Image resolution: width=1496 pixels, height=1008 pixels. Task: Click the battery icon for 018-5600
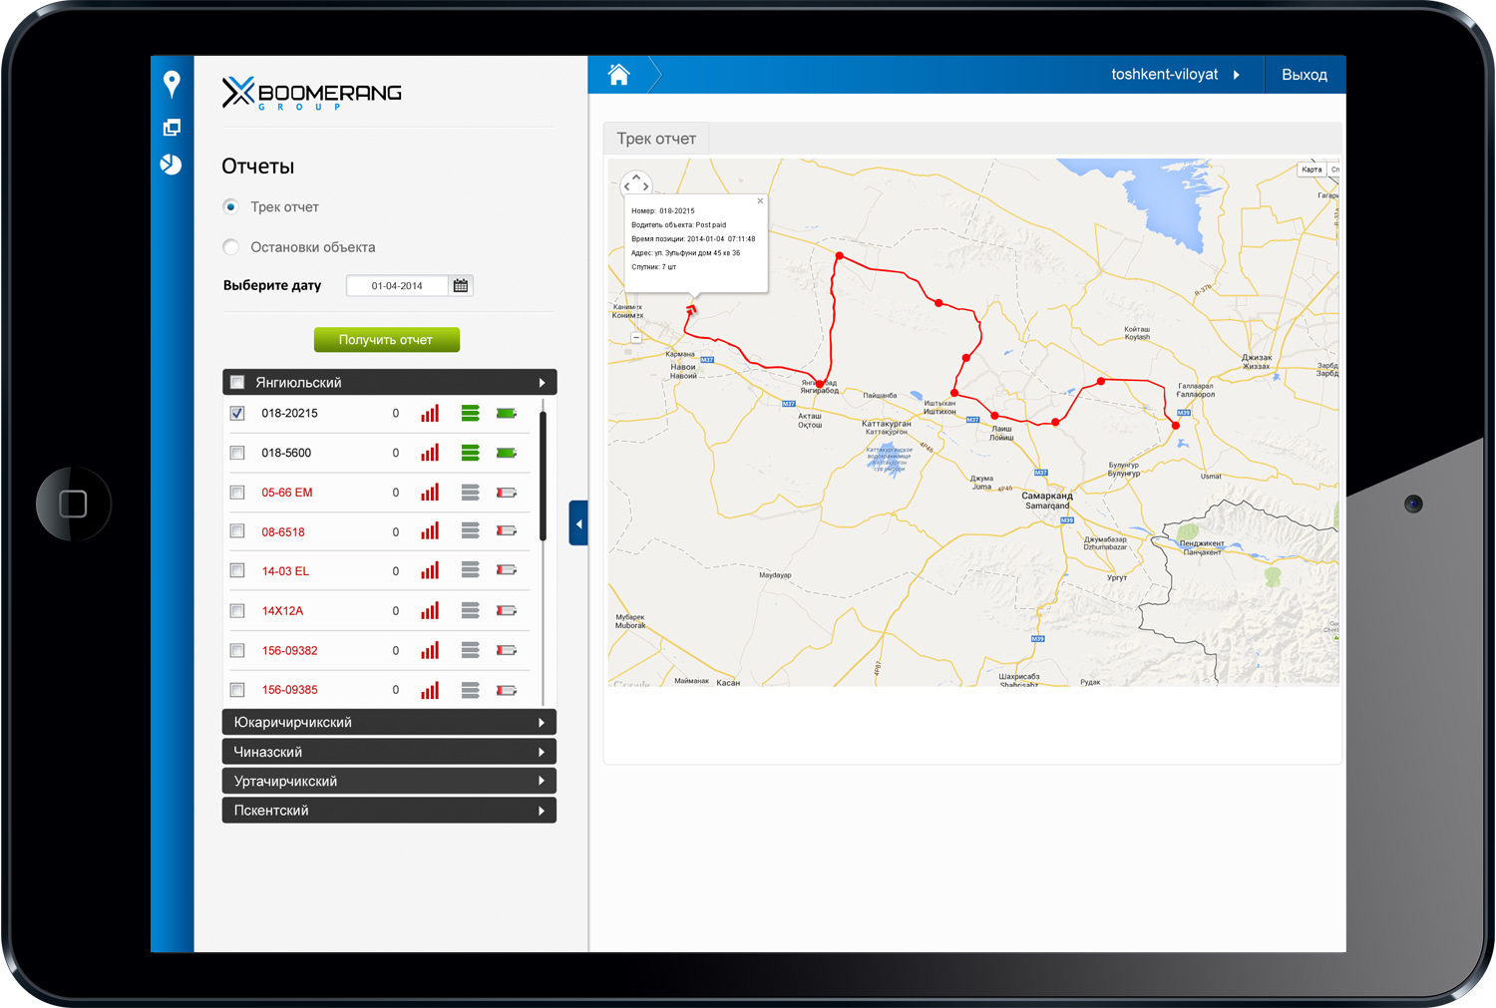click(x=507, y=452)
